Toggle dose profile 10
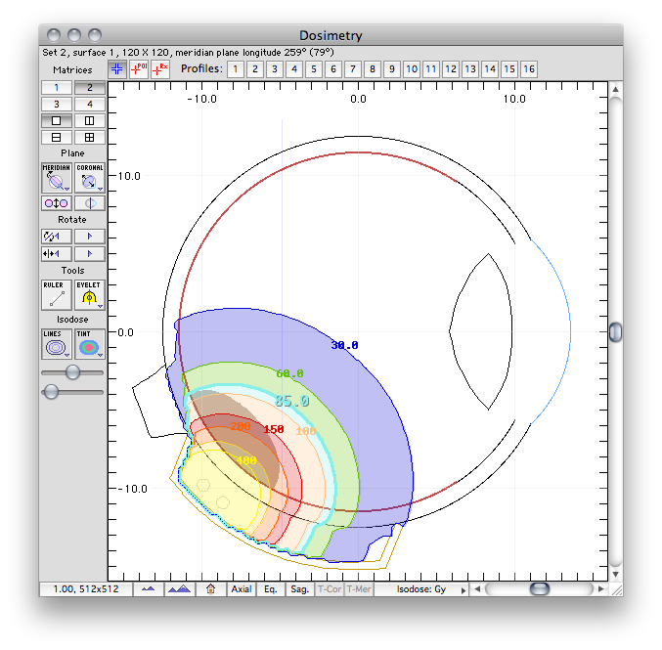This screenshot has height=650, width=662. point(412,69)
